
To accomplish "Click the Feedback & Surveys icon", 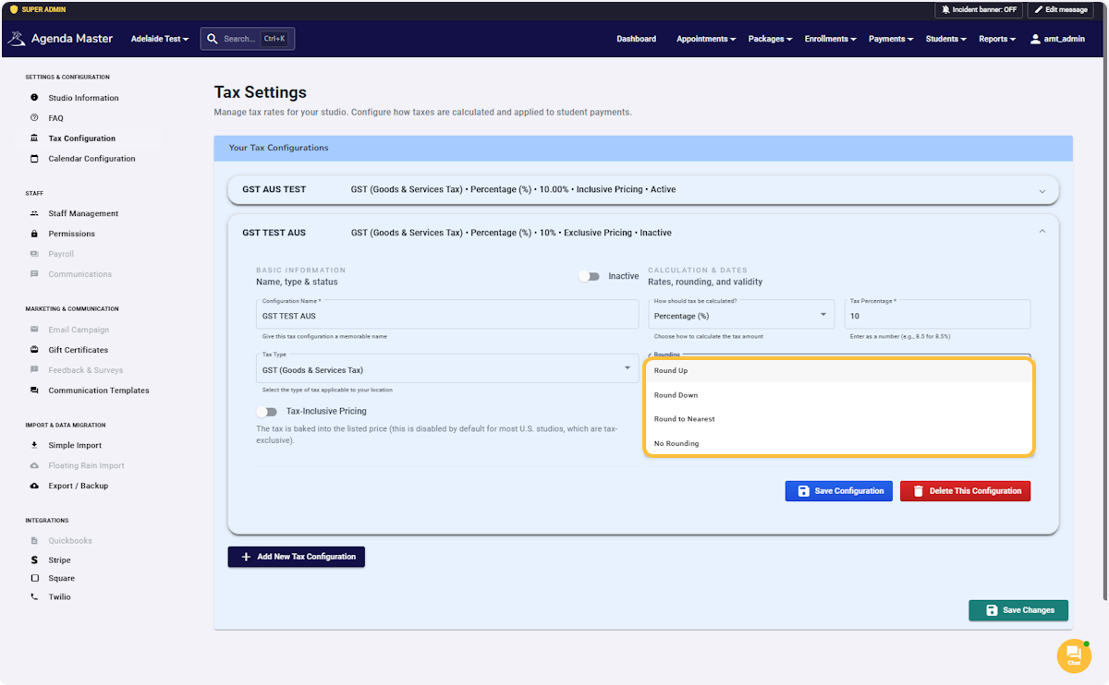I will tap(34, 370).
